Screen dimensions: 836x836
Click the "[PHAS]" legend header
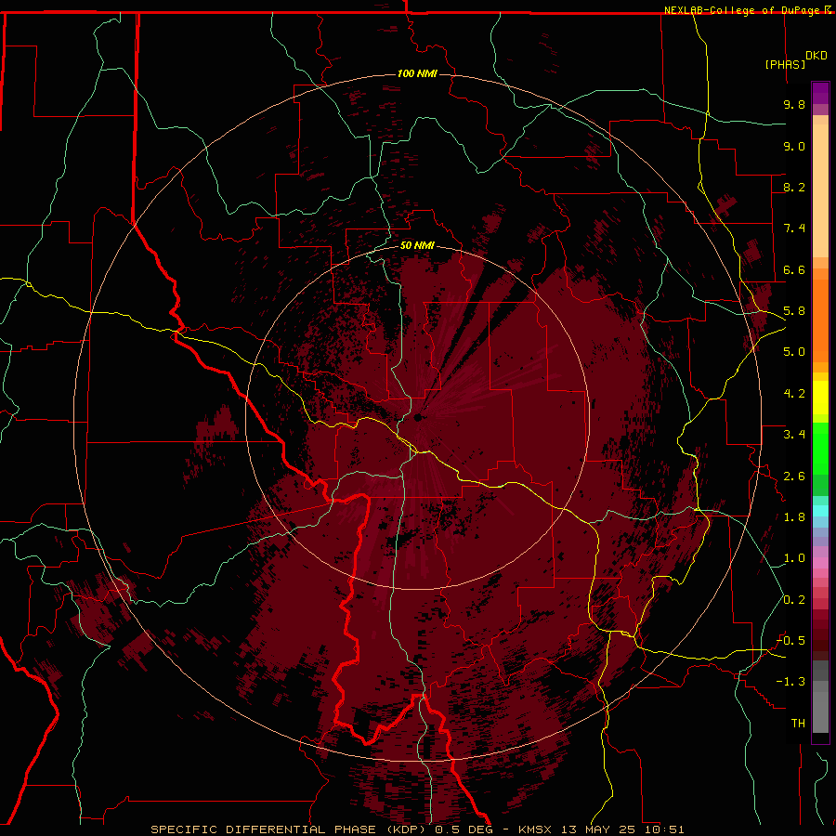[x=785, y=64]
